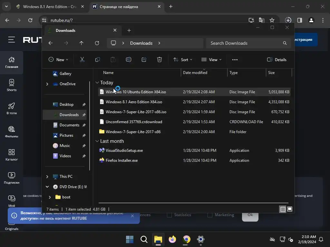Click the PC icon in address bar
Image resolution: width=330 pixels, height=247 pixels.
113,43
